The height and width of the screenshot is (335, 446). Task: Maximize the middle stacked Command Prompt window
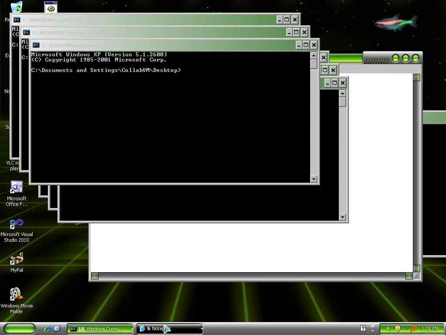pyautogui.click(x=296, y=32)
